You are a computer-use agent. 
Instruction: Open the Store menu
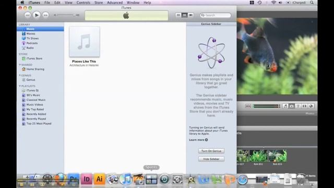coord(99,3)
